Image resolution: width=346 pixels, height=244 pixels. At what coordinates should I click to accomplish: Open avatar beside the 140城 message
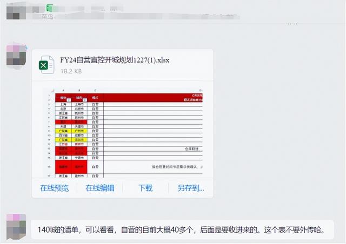coord(15,226)
